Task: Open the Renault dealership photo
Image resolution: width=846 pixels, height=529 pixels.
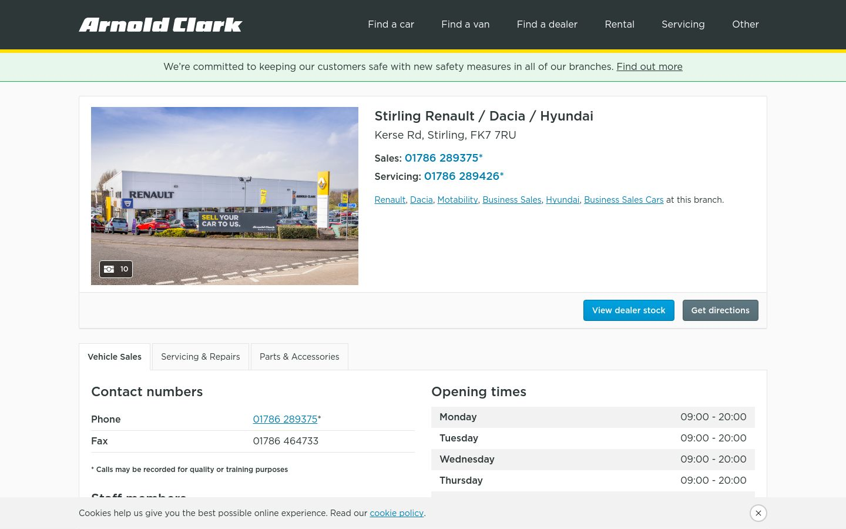Action: (x=224, y=196)
